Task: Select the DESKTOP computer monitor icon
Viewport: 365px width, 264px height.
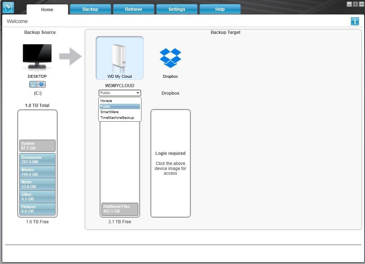Action: [x=37, y=57]
